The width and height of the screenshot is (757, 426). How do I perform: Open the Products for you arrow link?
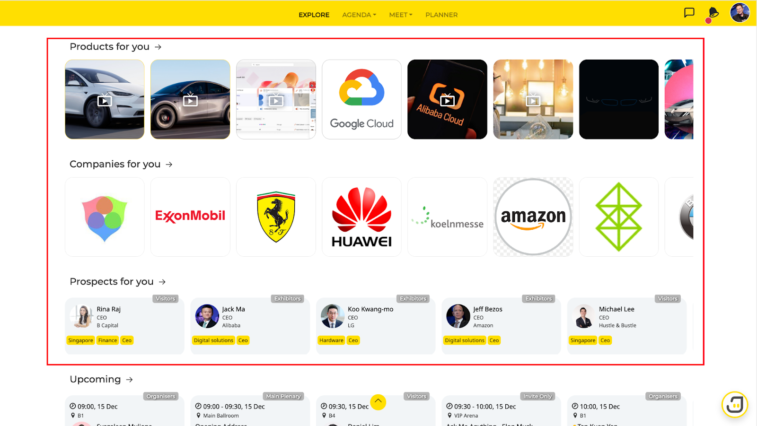click(x=158, y=47)
